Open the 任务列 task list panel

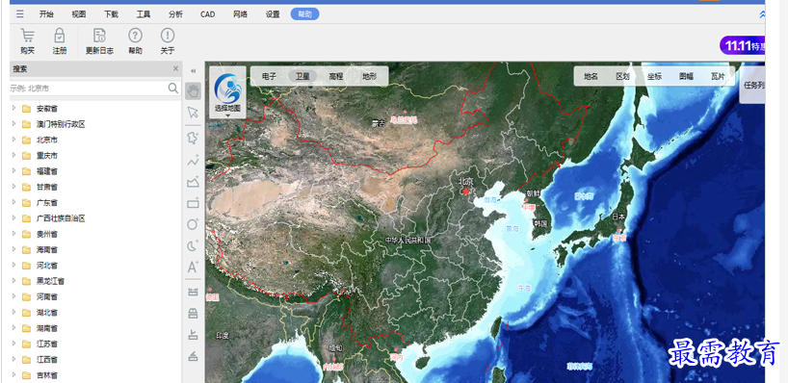(x=752, y=86)
